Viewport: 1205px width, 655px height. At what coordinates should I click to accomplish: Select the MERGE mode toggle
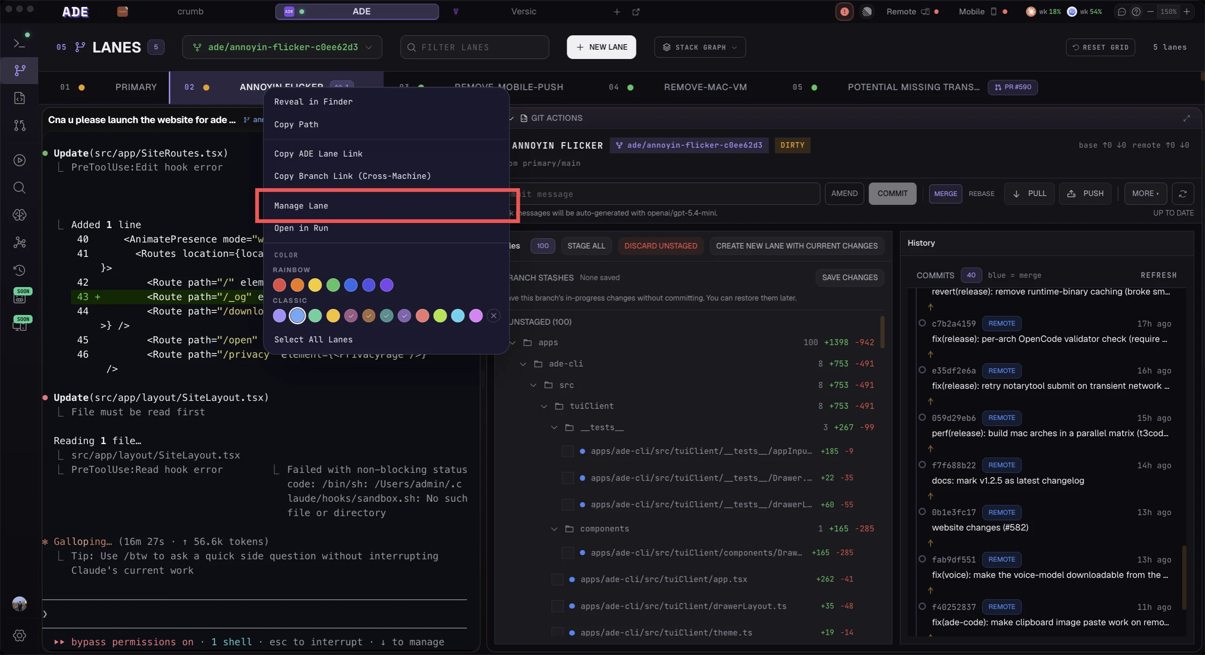pyautogui.click(x=946, y=194)
